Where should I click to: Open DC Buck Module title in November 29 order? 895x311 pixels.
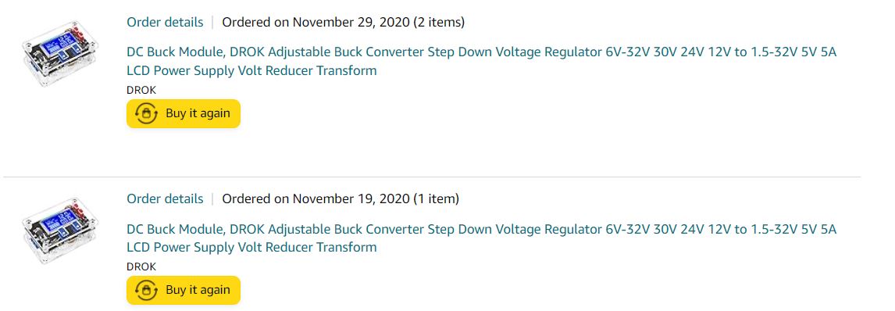coord(482,62)
